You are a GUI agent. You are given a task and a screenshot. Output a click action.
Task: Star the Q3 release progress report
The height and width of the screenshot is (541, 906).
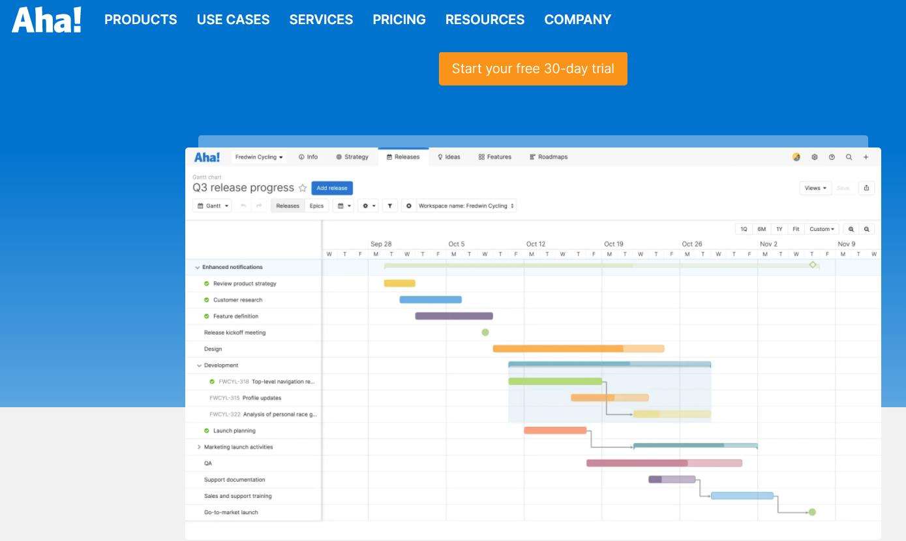pos(303,188)
